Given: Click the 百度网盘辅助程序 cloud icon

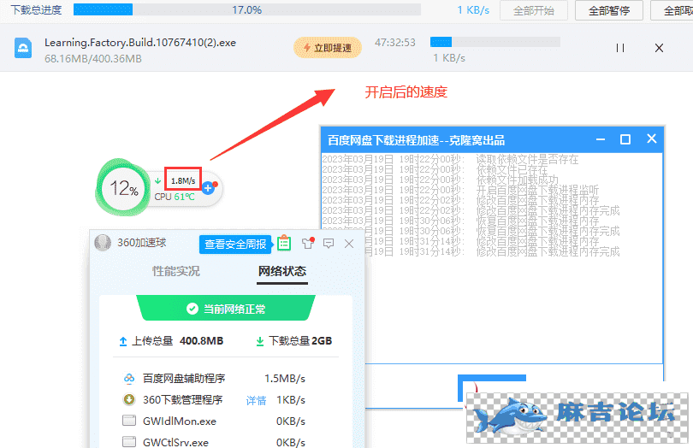Looking at the screenshot, I should point(129,378).
